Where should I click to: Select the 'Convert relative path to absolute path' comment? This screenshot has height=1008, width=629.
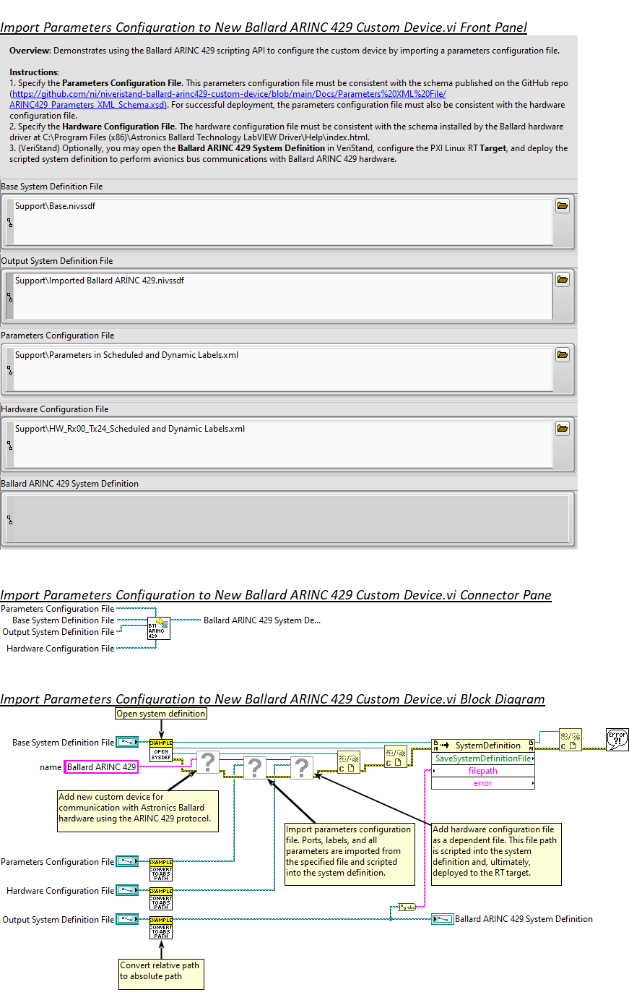[162, 973]
